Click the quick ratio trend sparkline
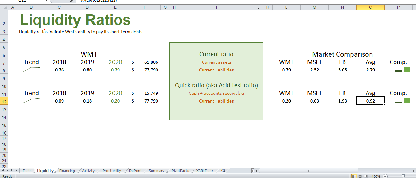The image size is (416, 178). click(31, 100)
